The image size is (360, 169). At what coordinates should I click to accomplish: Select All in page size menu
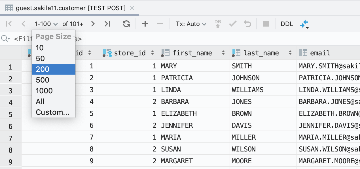click(54, 101)
